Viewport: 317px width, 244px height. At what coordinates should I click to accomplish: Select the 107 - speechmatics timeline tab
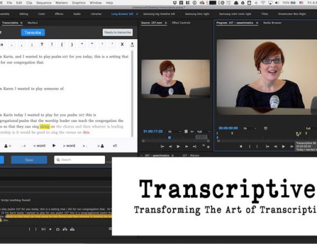[157, 156]
